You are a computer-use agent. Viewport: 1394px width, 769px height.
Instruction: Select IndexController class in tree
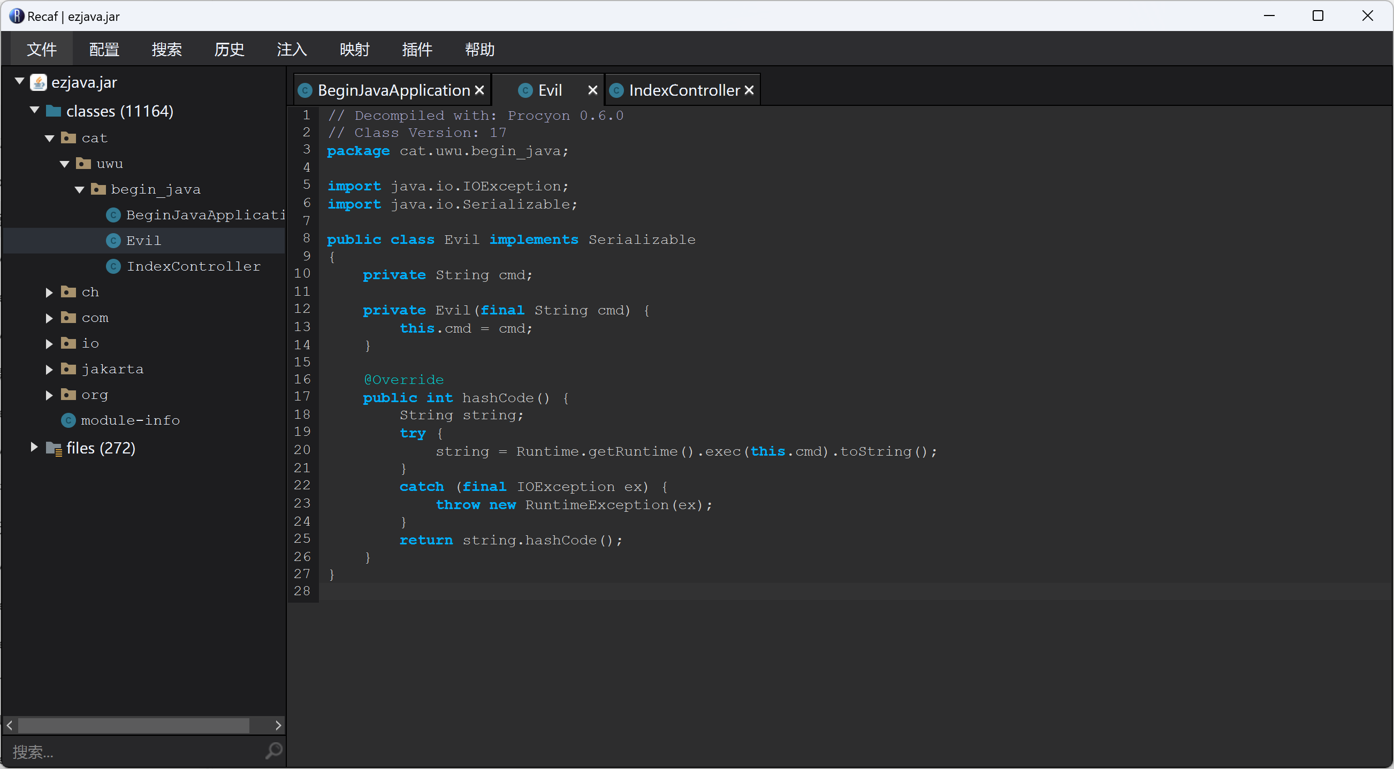click(x=193, y=267)
